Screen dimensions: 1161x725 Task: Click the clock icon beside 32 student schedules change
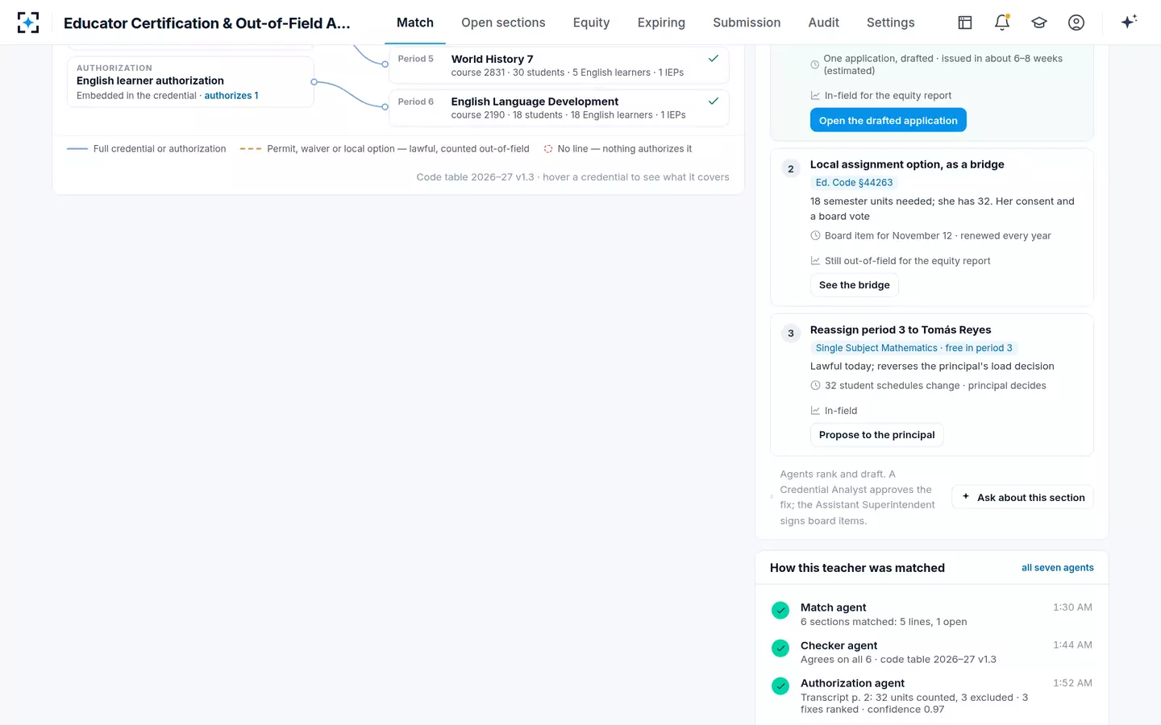click(x=815, y=386)
